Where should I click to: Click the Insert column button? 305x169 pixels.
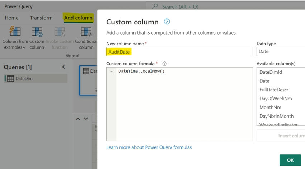tap(281, 136)
